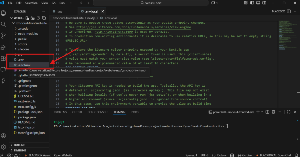Switch to the PROBLEMS panel tab
The image size is (300, 157).
(x=60, y=112)
